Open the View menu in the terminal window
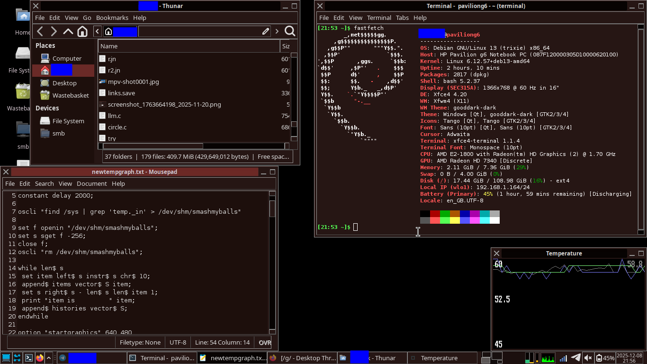Image resolution: width=647 pixels, height=364 pixels. coord(356,18)
